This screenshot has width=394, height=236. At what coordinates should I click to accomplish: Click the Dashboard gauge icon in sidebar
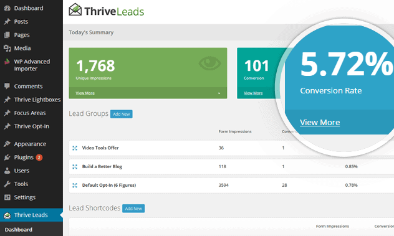click(7, 8)
